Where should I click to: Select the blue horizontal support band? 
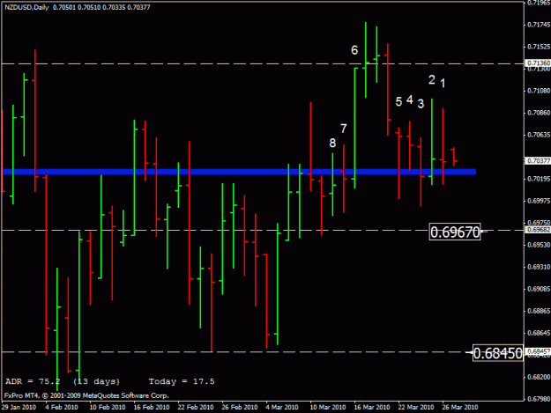coord(239,172)
